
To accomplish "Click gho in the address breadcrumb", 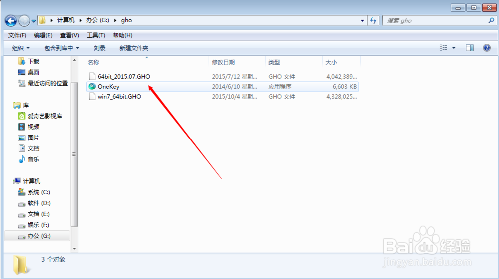I will [126, 20].
